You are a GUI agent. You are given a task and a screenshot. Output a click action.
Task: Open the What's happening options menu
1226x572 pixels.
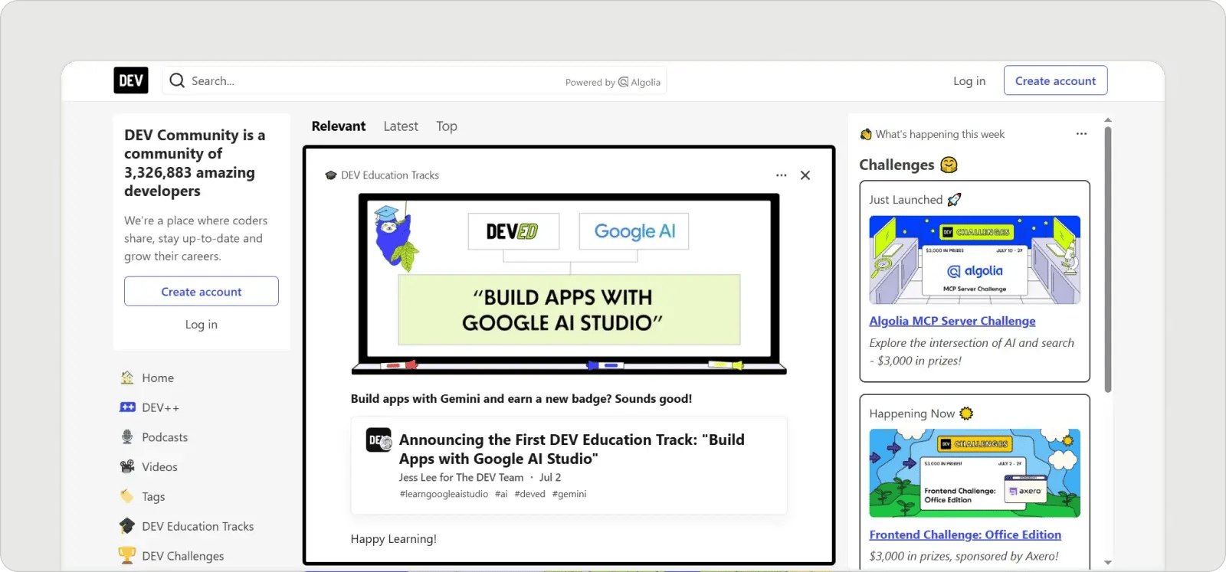[x=1081, y=134]
